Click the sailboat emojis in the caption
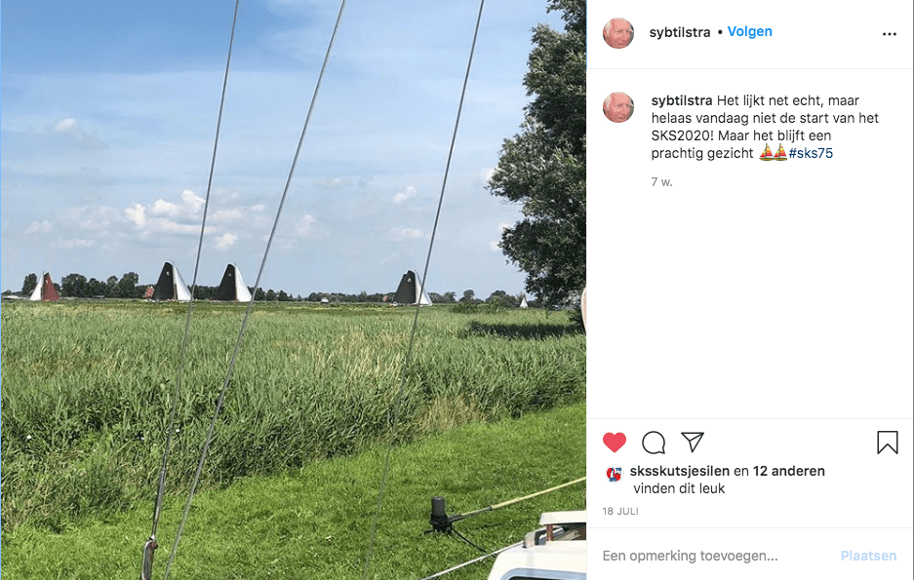Image resolution: width=914 pixels, height=580 pixels. [773, 153]
